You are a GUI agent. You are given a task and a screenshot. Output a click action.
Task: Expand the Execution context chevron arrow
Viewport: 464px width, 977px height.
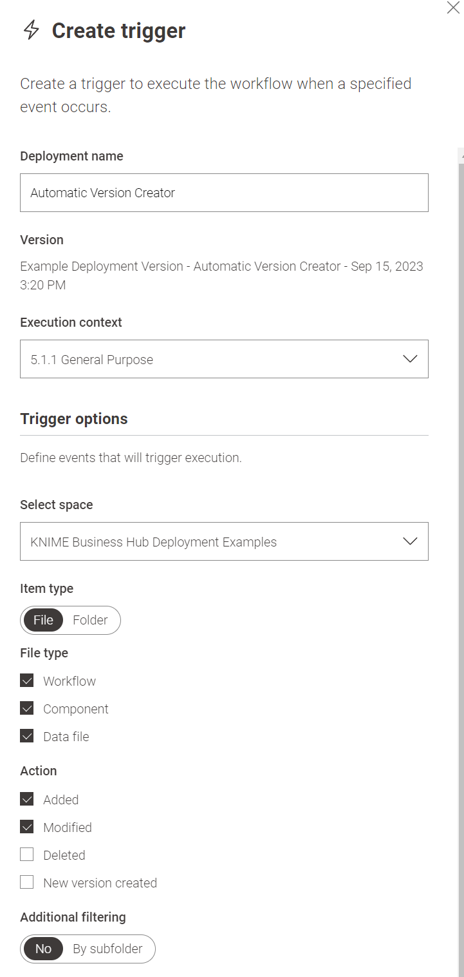pyautogui.click(x=410, y=359)
